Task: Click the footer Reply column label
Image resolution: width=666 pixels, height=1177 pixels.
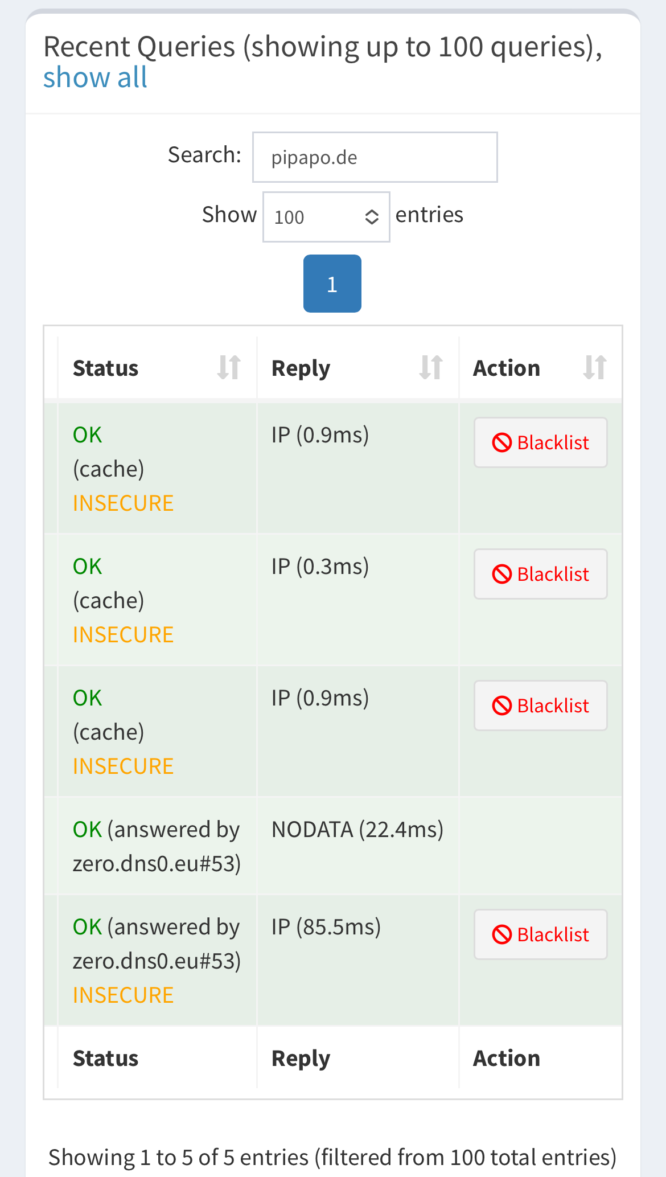Action: pos(301,1059)
